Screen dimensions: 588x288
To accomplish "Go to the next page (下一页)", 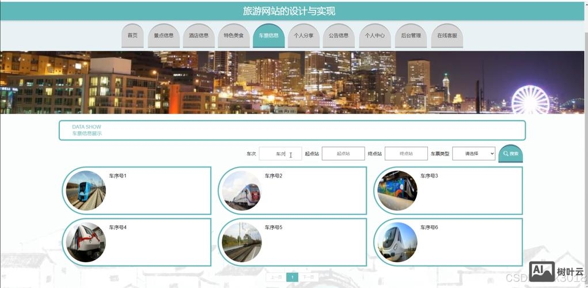I will [309, 278].
